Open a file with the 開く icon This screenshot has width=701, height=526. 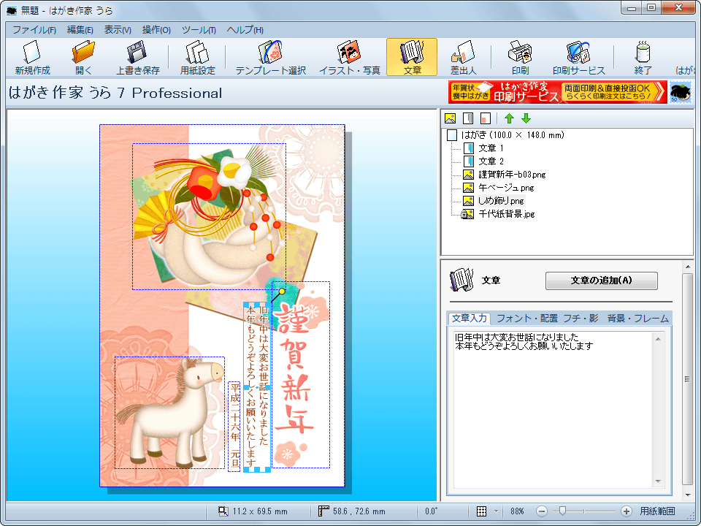point(83,57)
